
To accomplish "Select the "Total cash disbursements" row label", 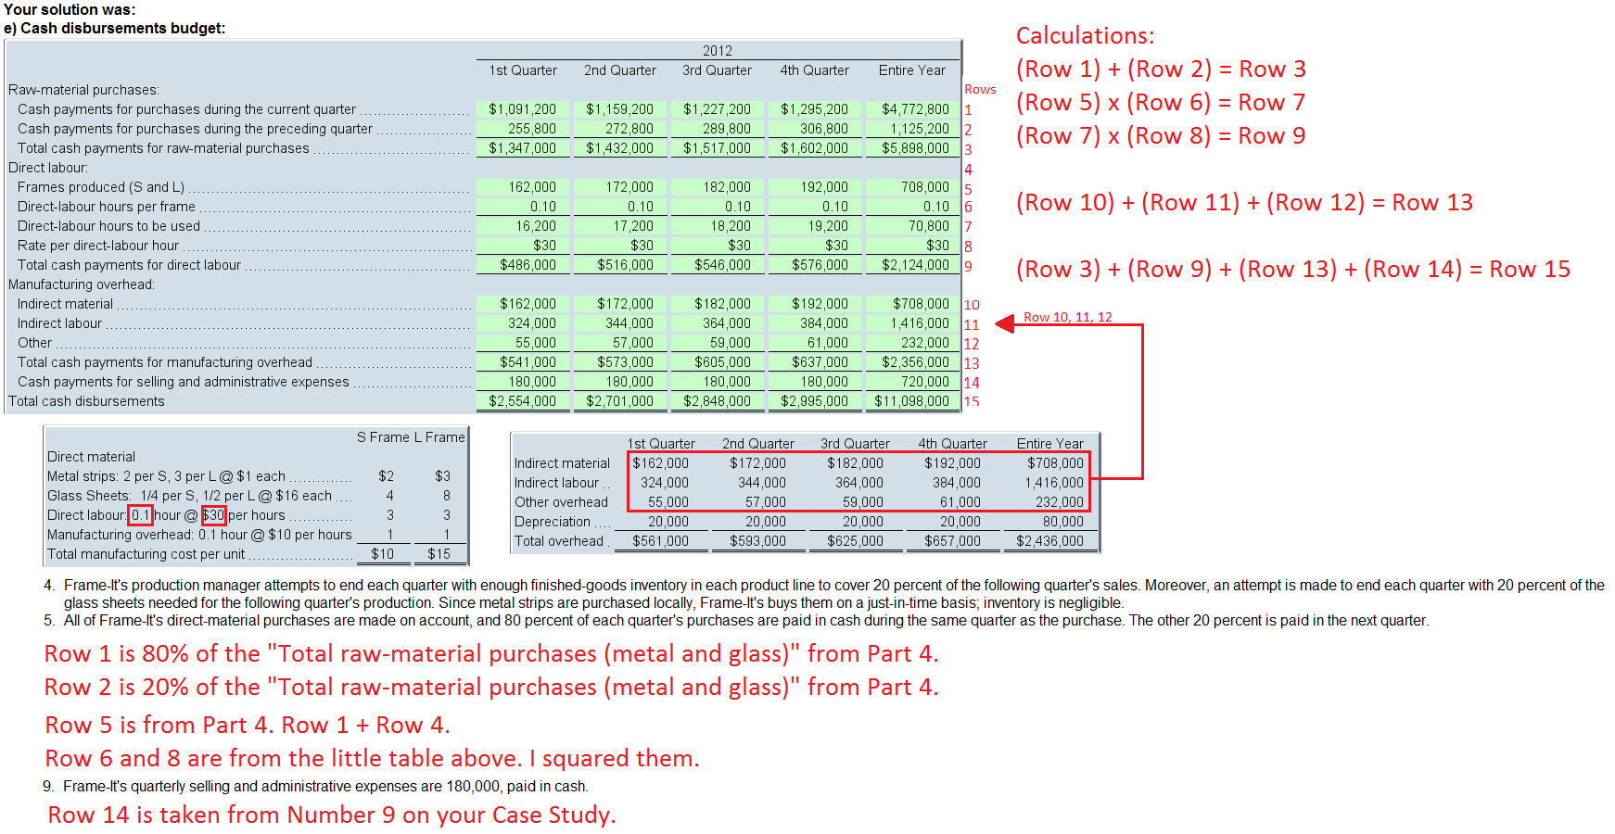I will pyautogui.click(x=86, y=401).
